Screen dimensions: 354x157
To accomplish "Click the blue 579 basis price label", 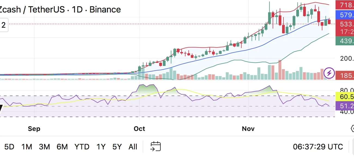I will (x=345, y=15).
